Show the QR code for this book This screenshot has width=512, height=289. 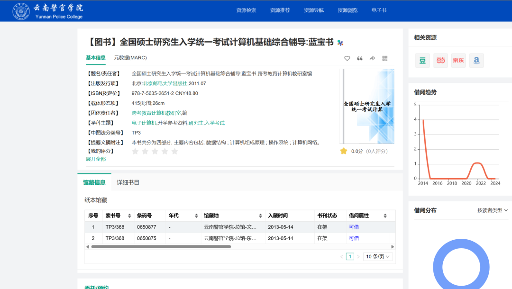point(384,58)
